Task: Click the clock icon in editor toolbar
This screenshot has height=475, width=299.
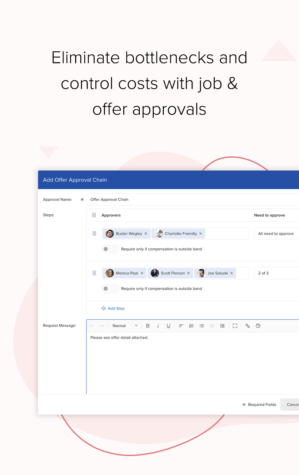Action: click(x=258, y=326)
